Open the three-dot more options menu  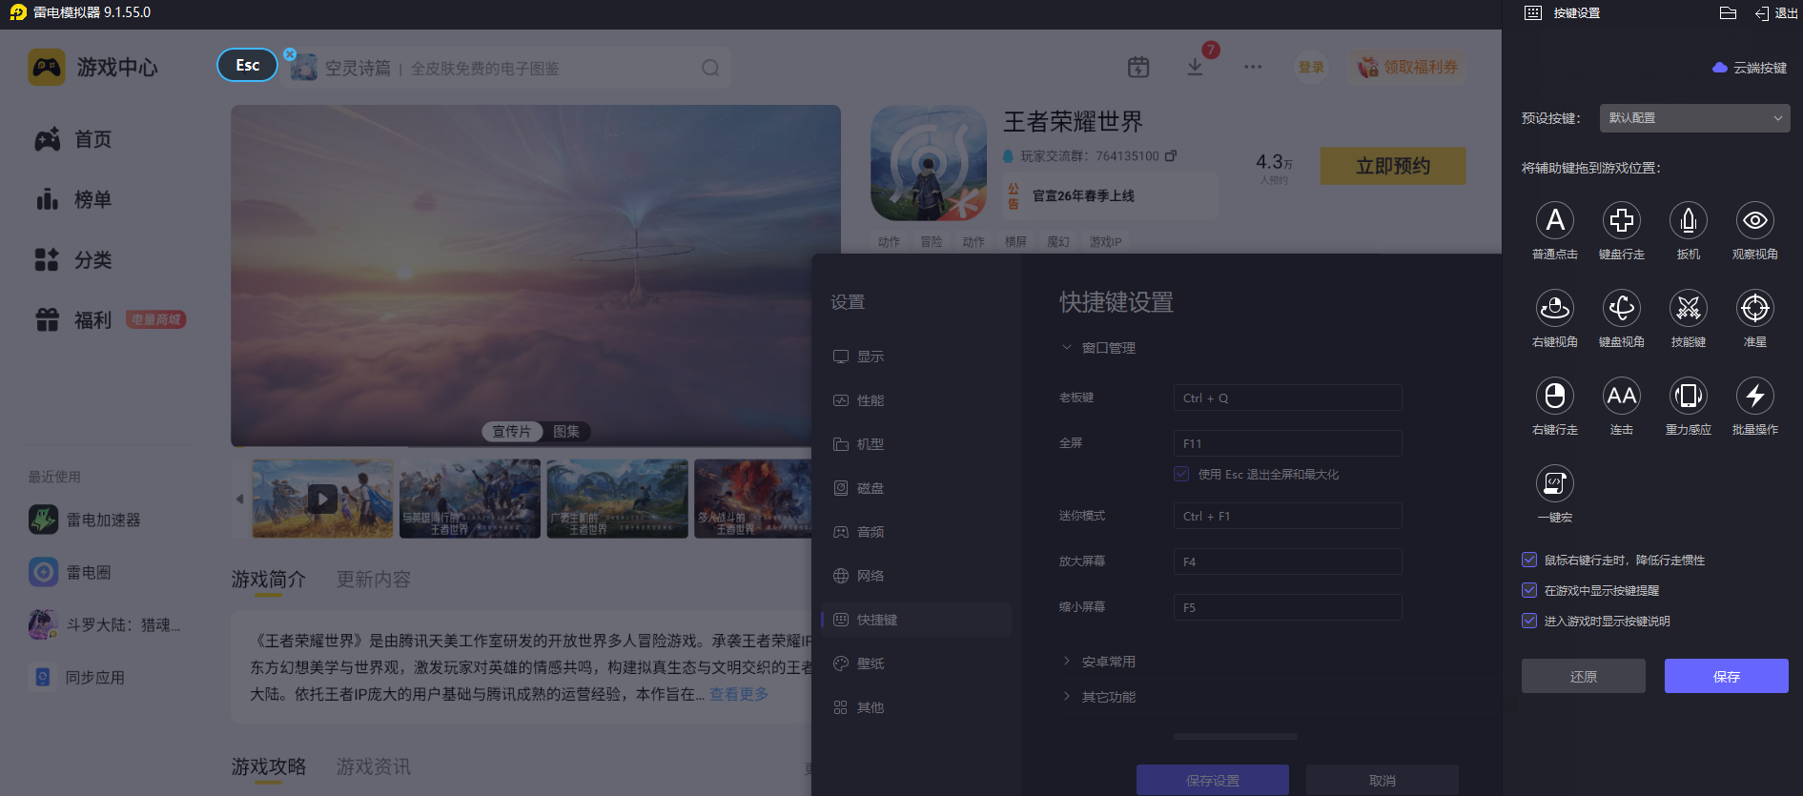tap(1253, 67)
